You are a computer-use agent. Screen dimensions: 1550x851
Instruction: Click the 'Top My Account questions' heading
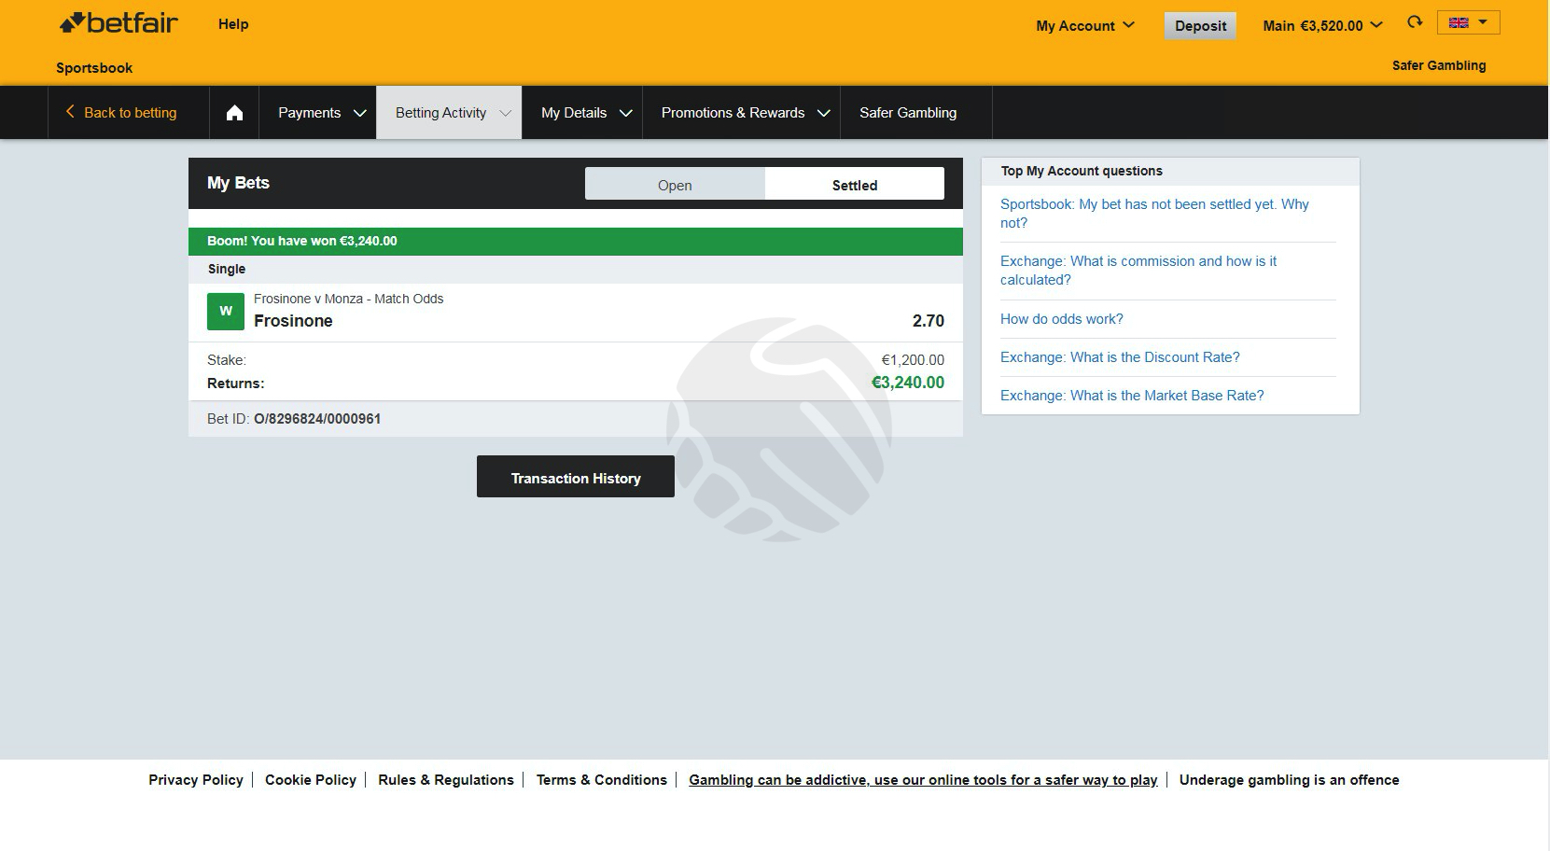(1082, 171)
